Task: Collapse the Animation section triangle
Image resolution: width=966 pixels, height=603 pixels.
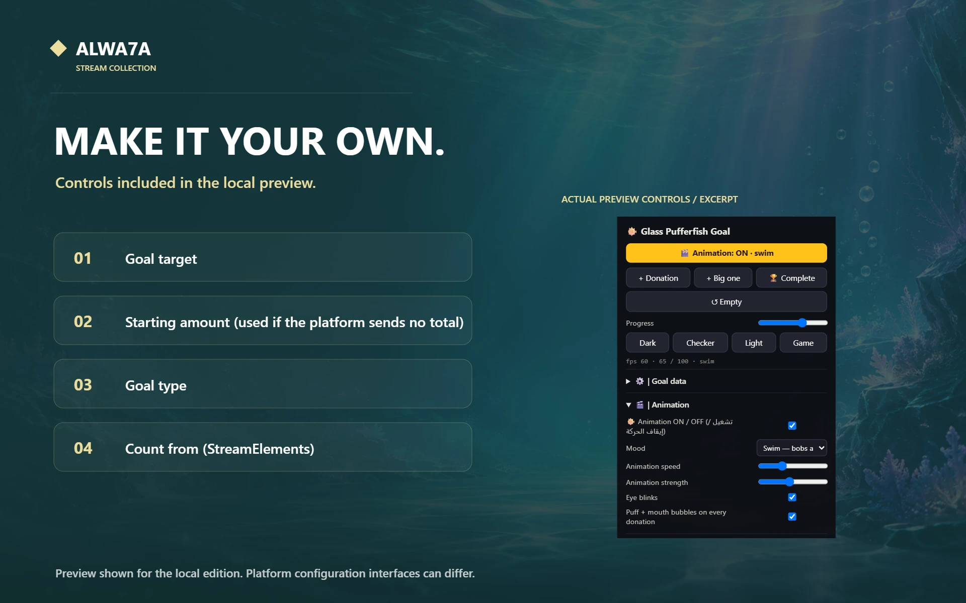Action: 628,405
